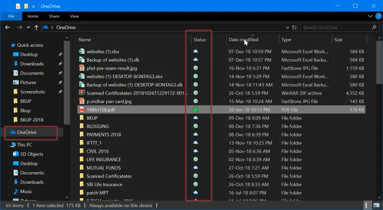
Task: Switch to details view icon in status bar
Action: click(367, 206)
